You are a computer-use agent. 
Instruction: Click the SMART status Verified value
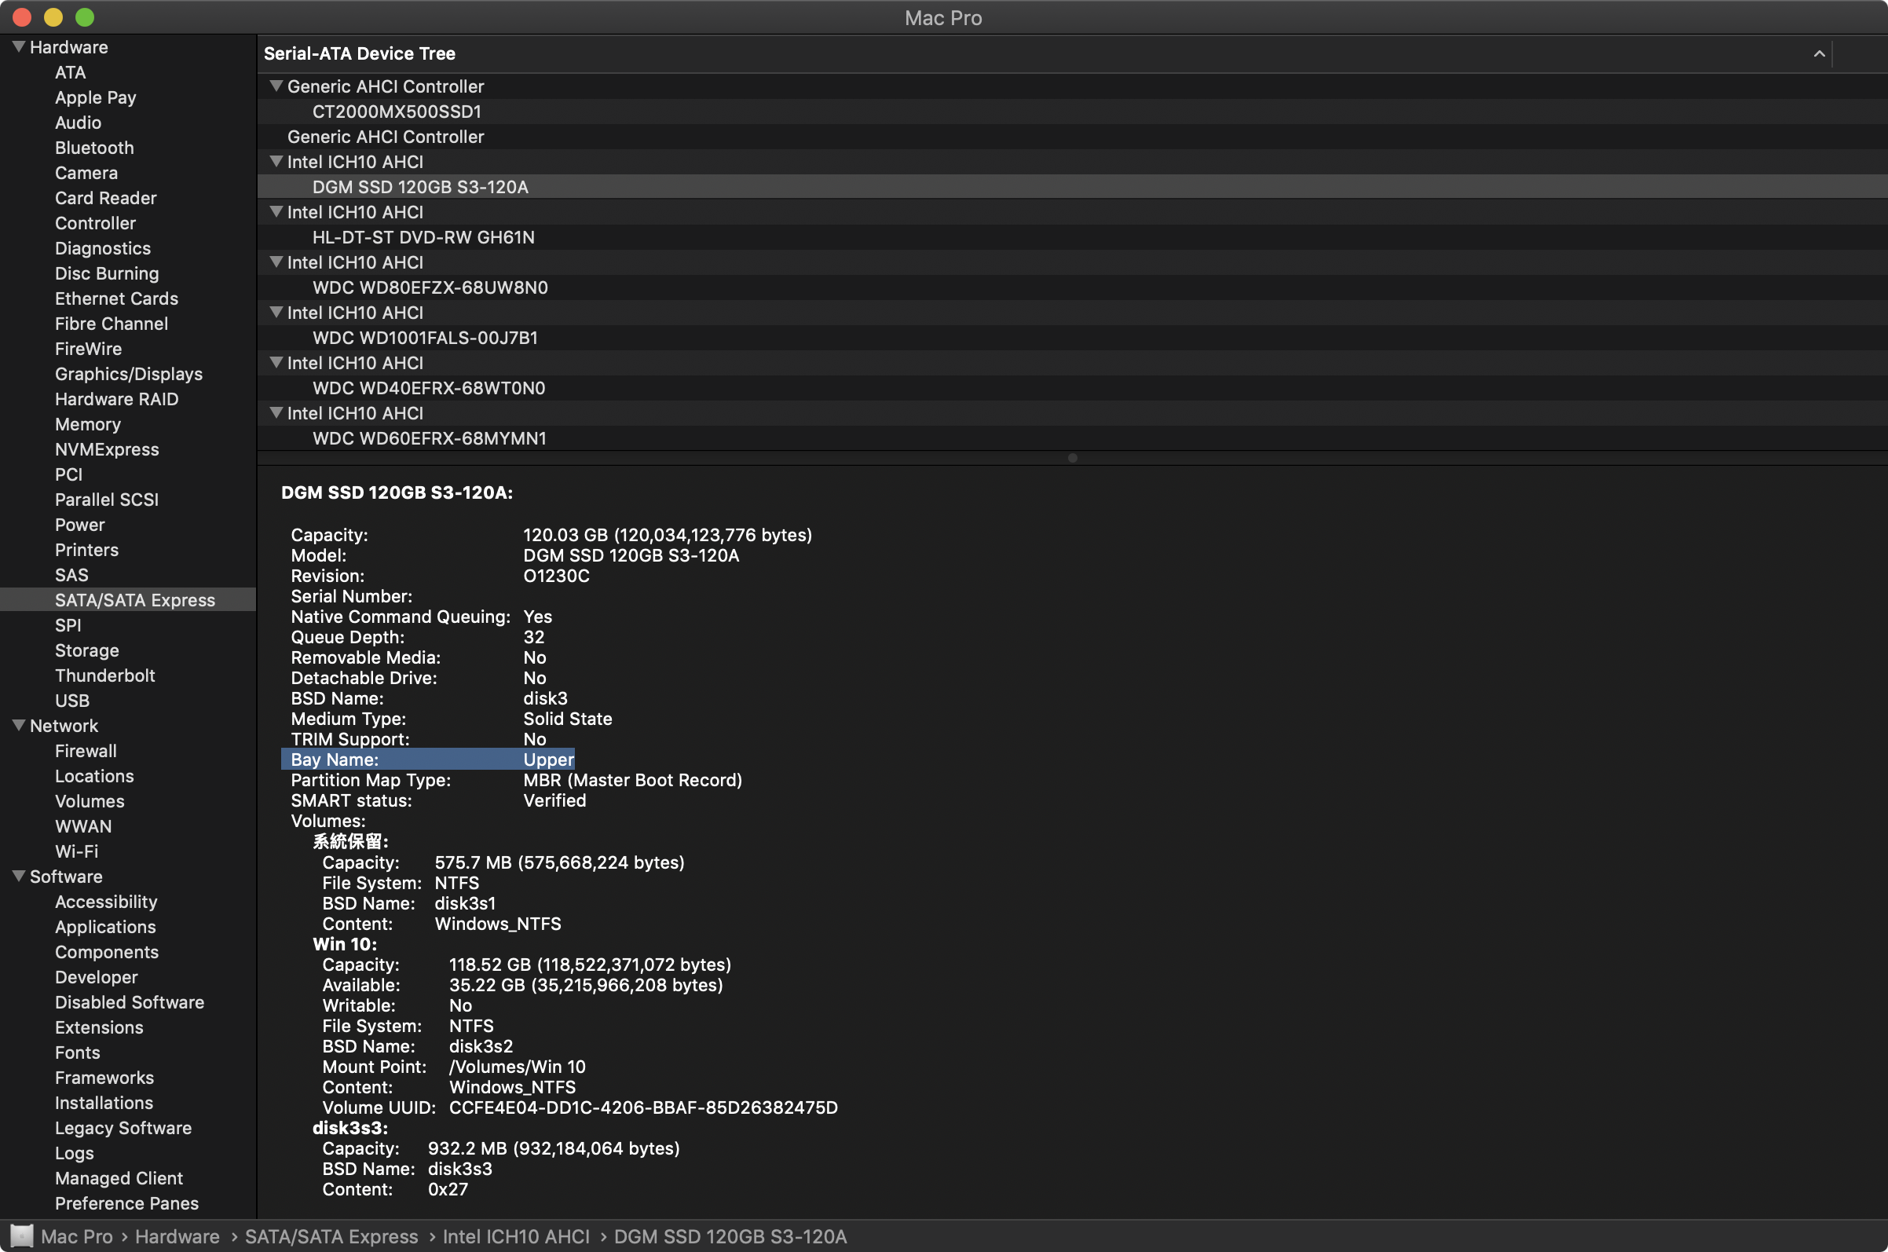tap(554, 801)
